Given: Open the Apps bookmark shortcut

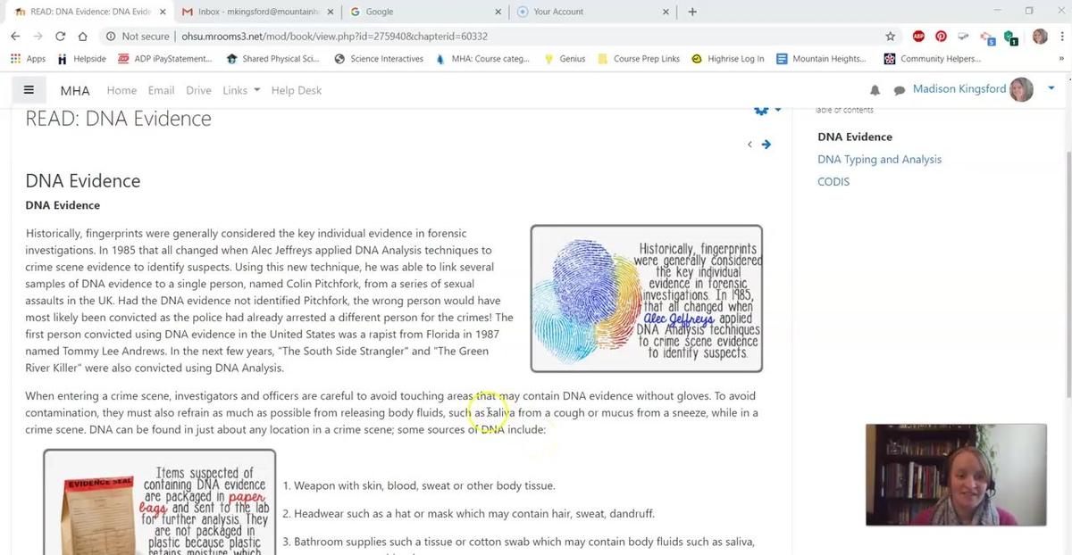Looking at the screenshot, I should 28,59.
